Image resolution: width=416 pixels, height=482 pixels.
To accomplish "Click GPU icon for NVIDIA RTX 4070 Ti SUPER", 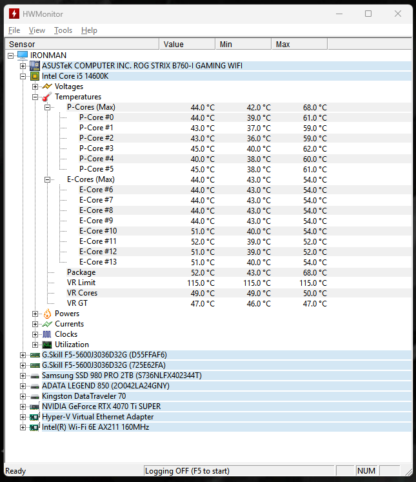I will (35, 407).
